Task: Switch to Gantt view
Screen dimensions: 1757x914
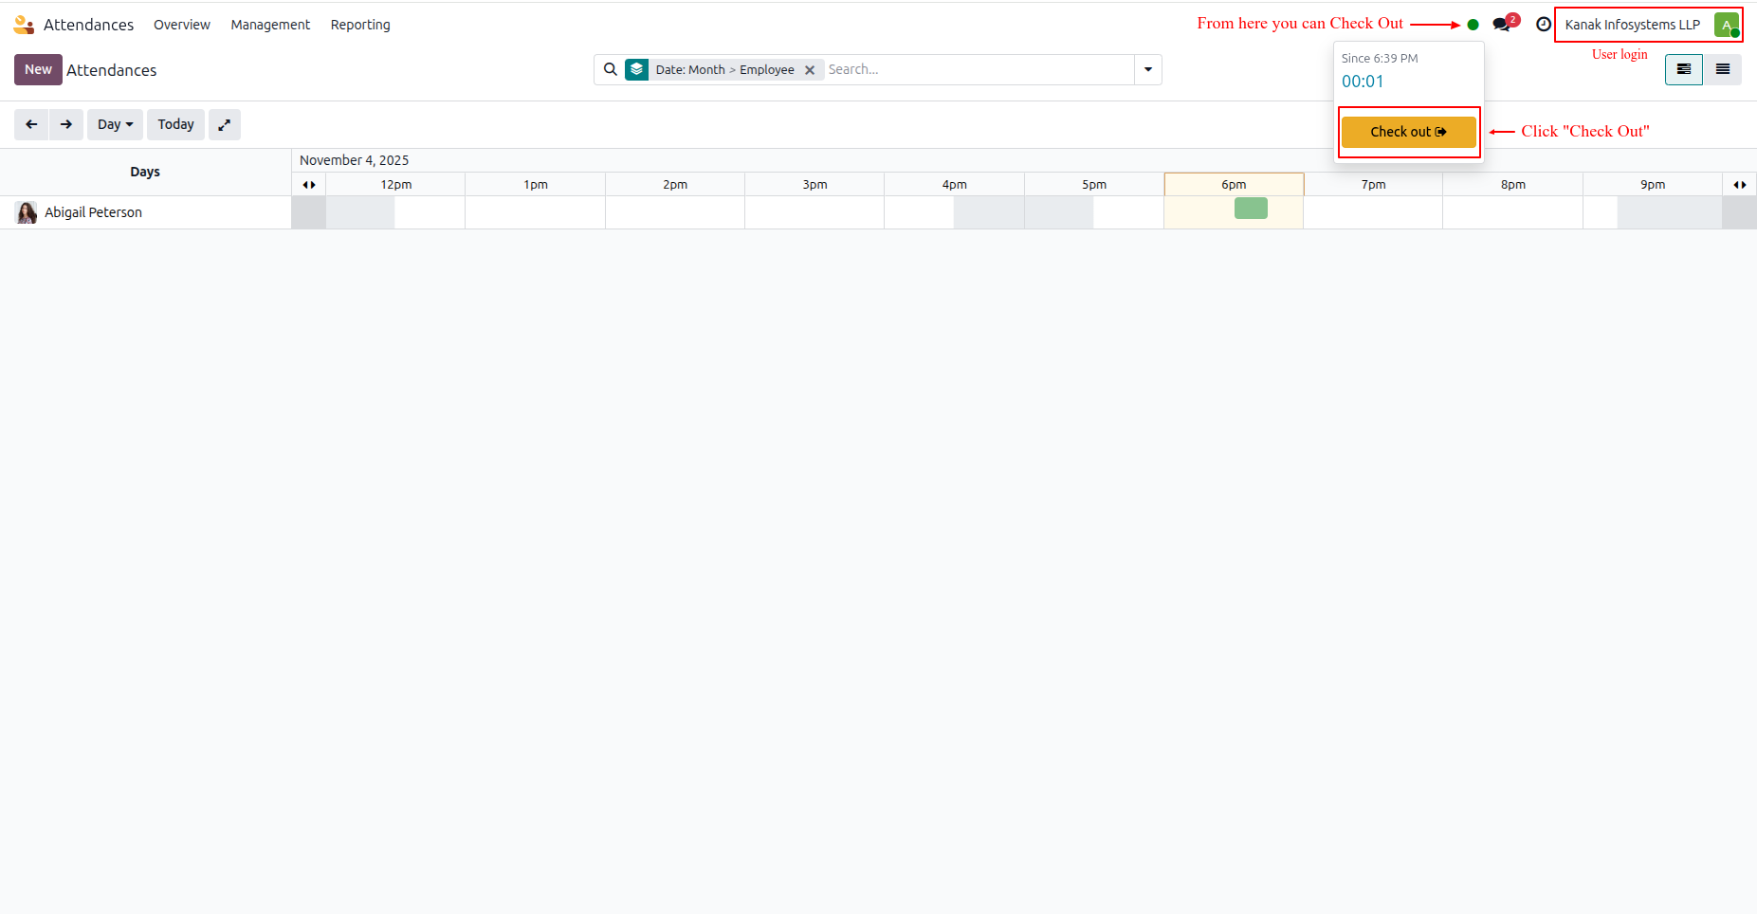Action: [x=1684, y=69]
